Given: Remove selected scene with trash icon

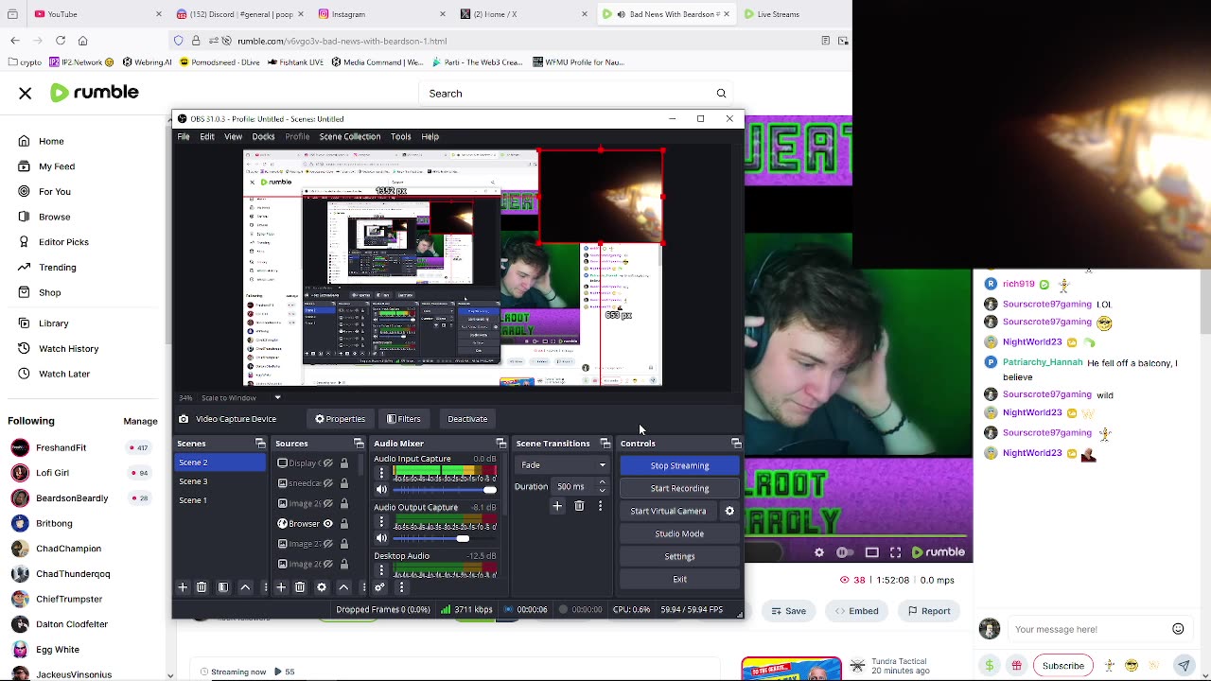Looking at the screenshot, I should 202,587.
